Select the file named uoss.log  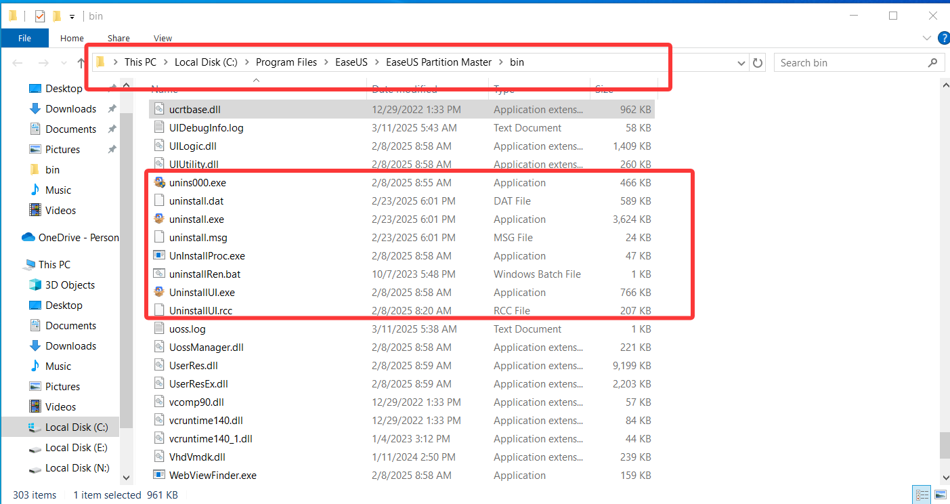click(x=187, y=329)
